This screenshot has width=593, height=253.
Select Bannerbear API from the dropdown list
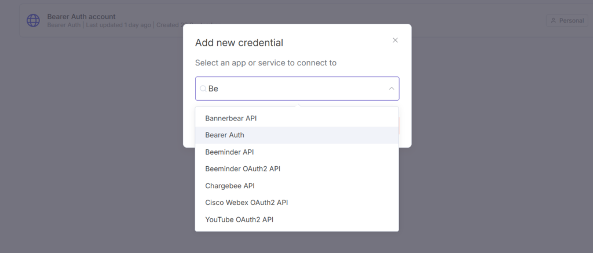tap(231, 118)
